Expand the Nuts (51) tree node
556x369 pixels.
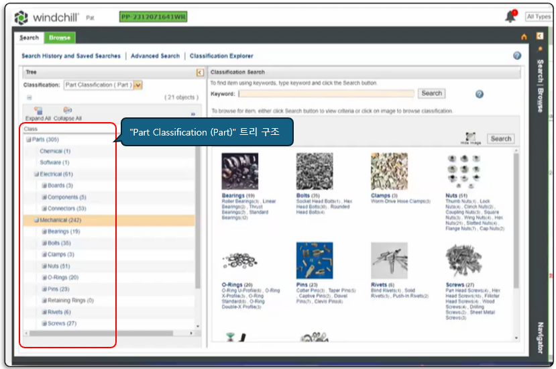point(44,266)
